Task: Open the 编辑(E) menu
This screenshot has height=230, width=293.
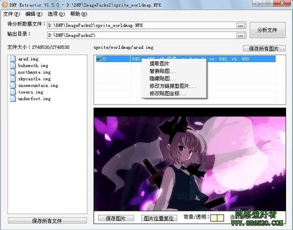Action: (x=34, y=14)
